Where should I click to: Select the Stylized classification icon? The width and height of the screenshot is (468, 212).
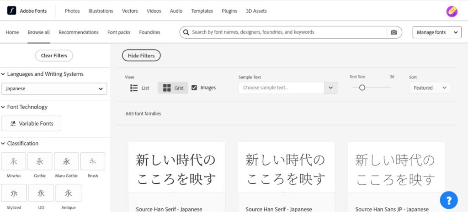(13, 193)
